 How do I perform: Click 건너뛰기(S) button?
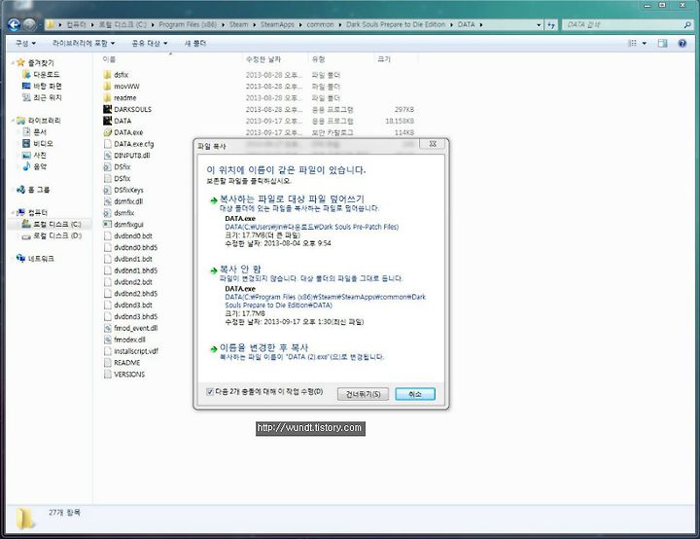[363, 394]
